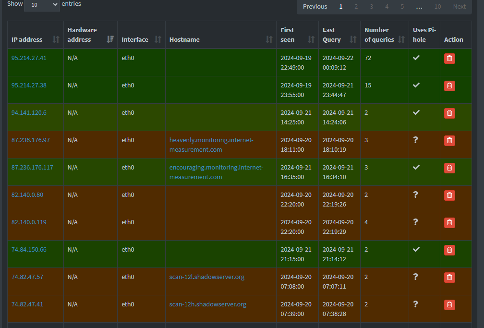Delete the entry for 95.214.27.41
Image resolution: width=484 pixels, height=328 pixels.
(x=449, y=58)
